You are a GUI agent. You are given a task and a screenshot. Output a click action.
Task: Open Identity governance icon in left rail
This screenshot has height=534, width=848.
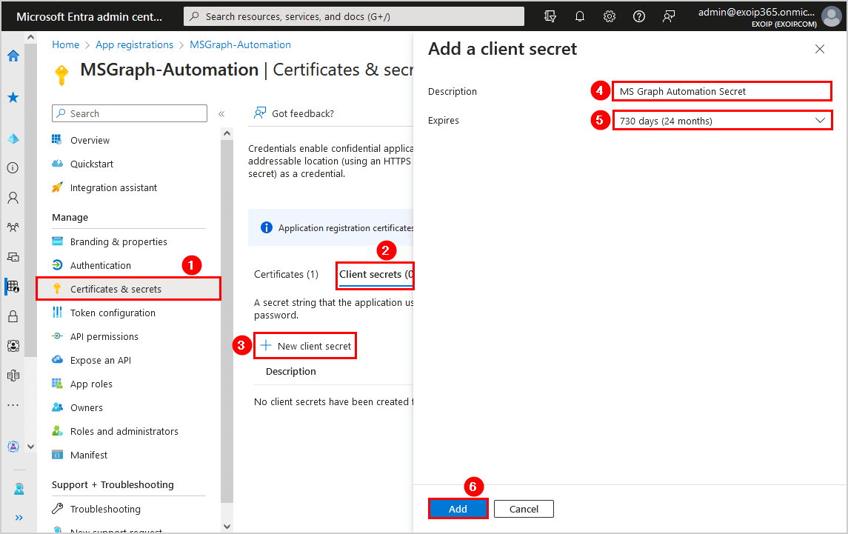click(x=13, y=346)
